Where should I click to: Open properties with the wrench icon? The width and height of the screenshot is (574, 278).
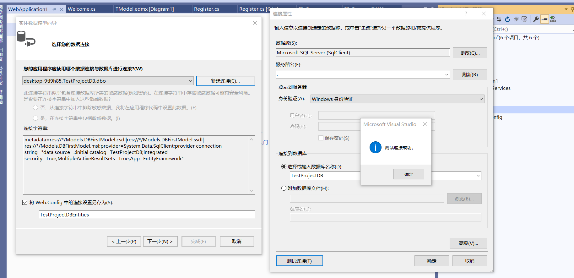536,19
